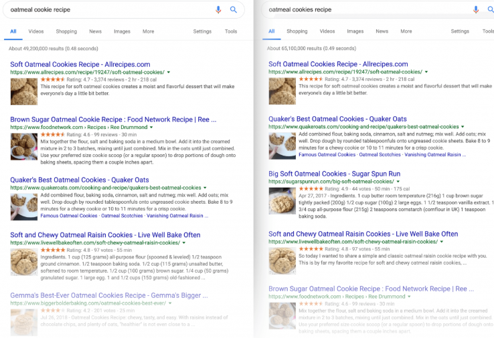Open Quaker's Best Oatmeal Cookies link, right results
This screenshot has width=494, height=338.
pos(337,119)
